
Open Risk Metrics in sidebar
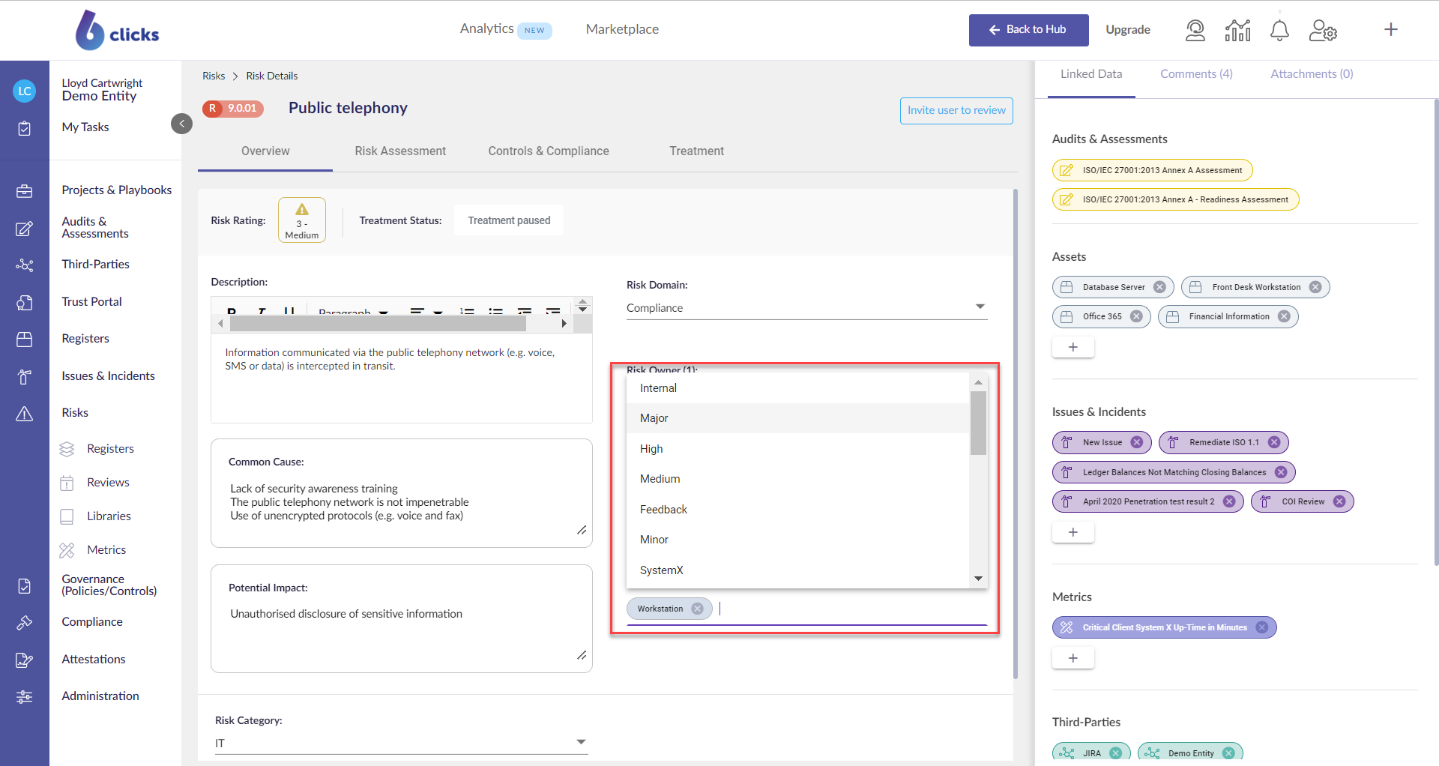[106, 550]
